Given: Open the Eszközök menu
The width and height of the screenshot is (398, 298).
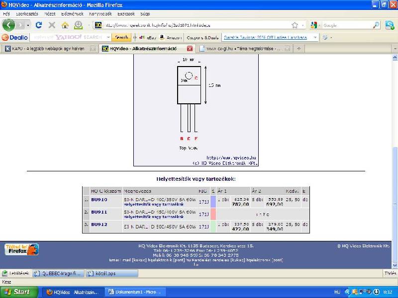Looking at the screenshot, I should click(125, 13).
